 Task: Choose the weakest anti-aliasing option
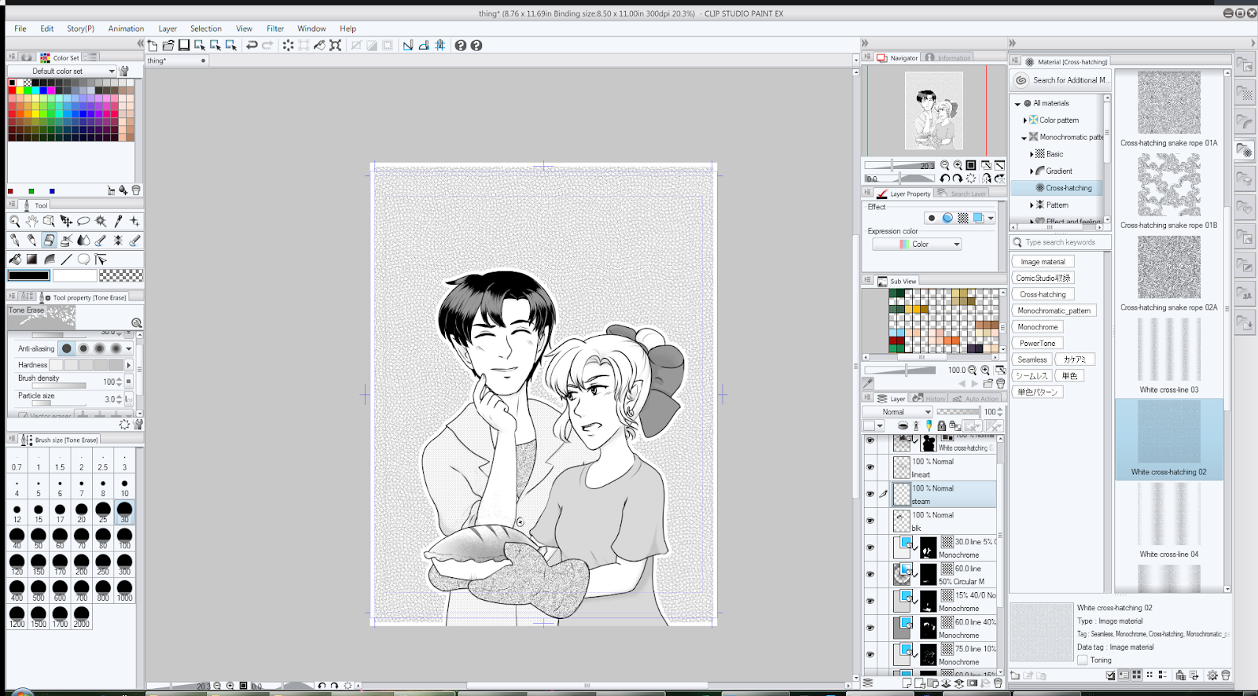coord(67,348)
